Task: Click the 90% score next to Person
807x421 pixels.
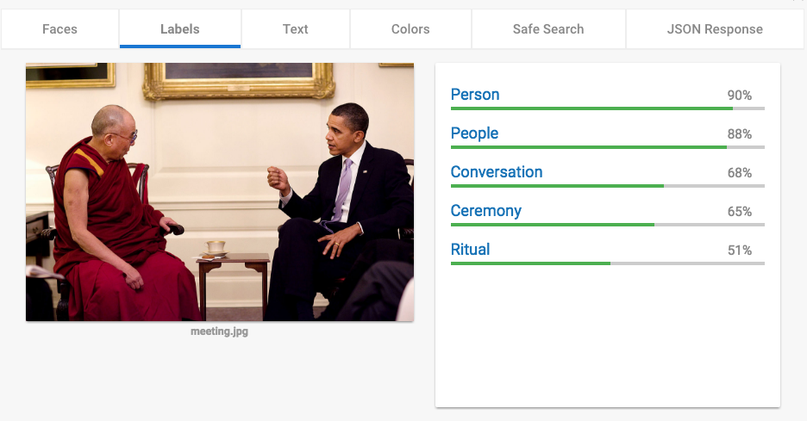Action: (740, 96)
